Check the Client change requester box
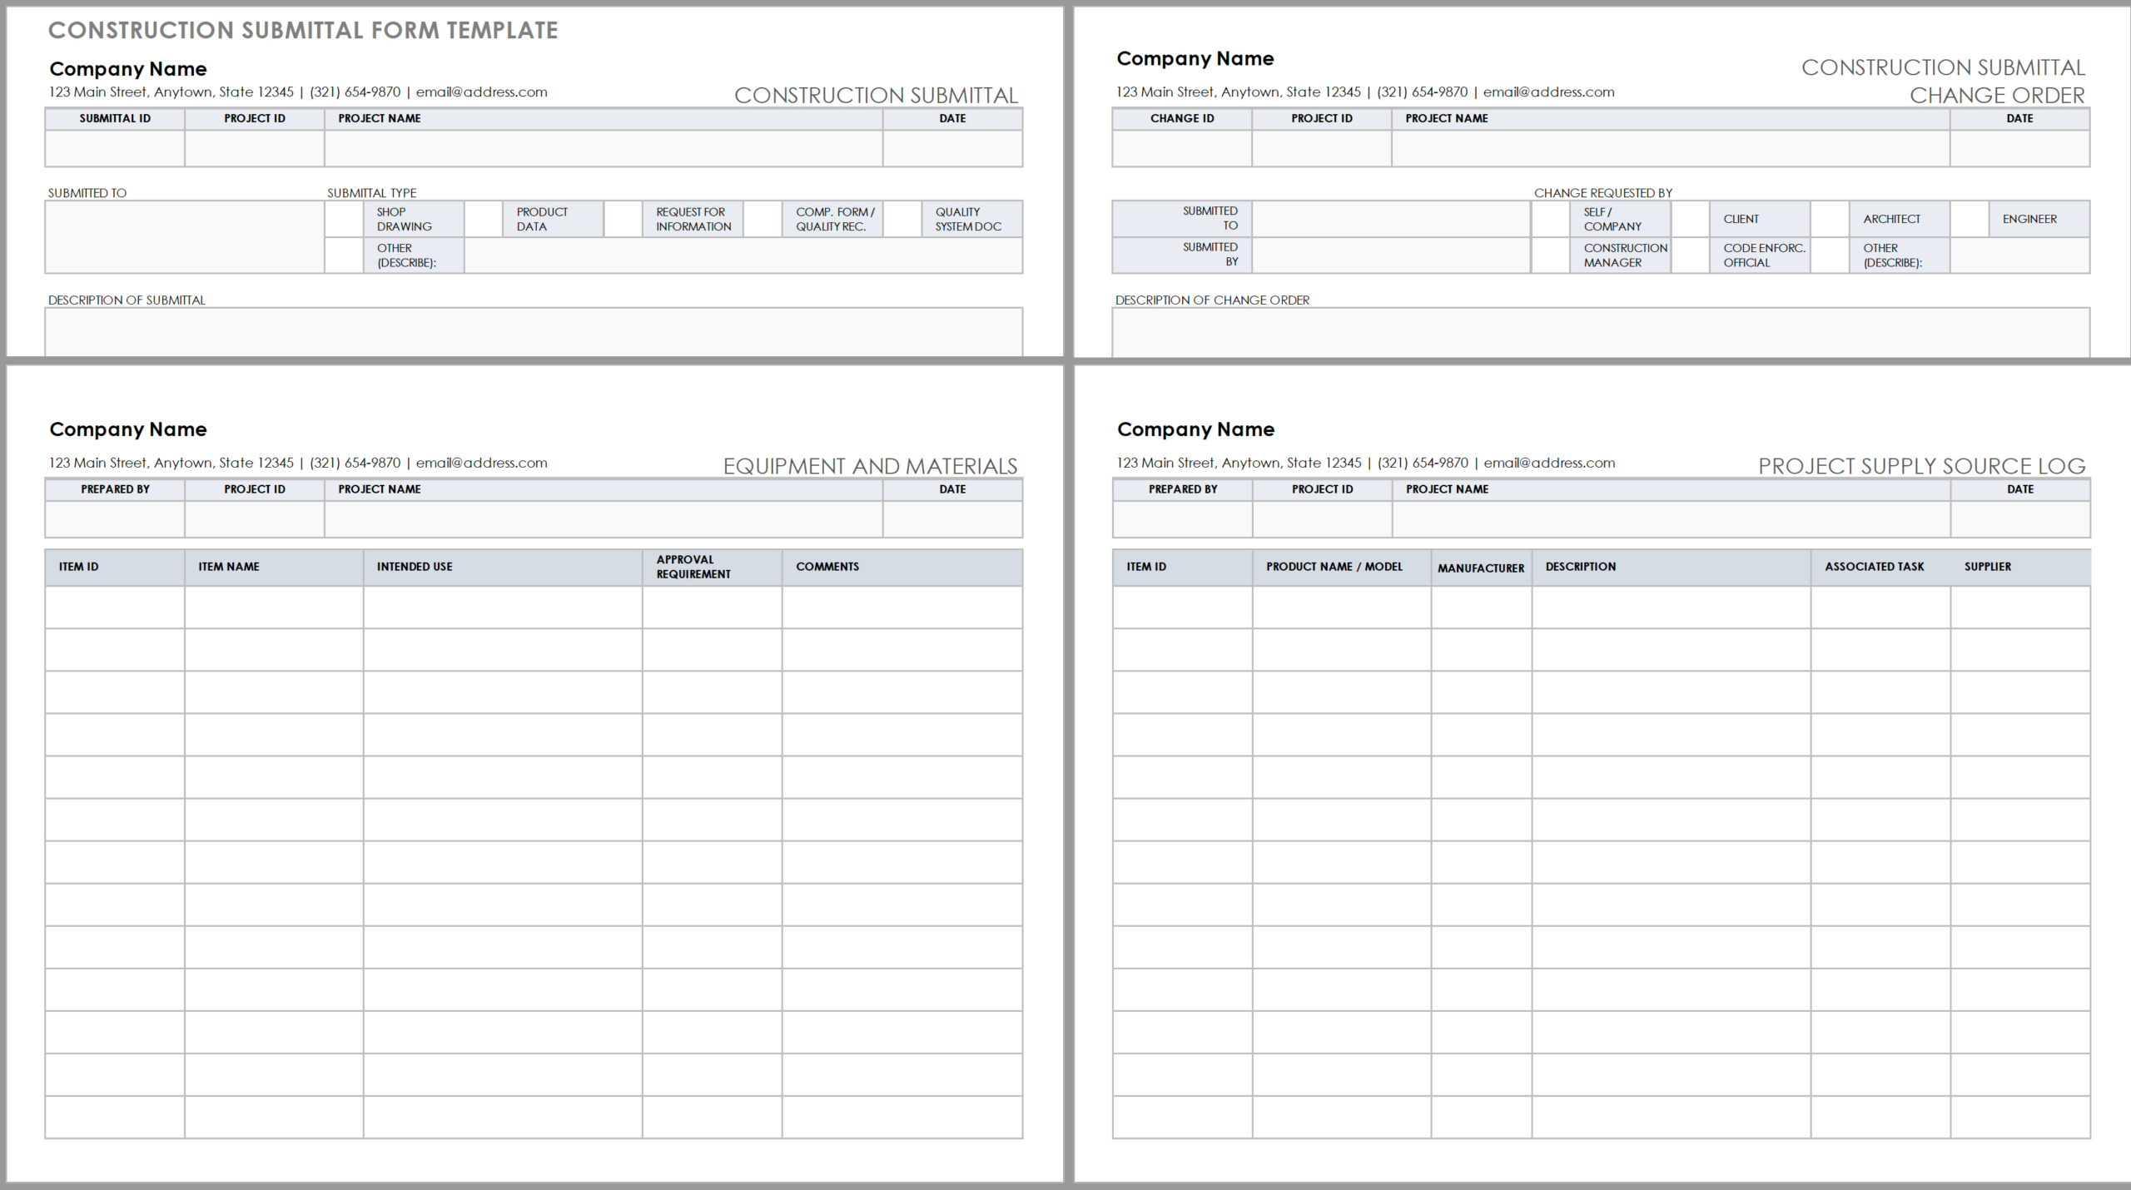 1689,219
